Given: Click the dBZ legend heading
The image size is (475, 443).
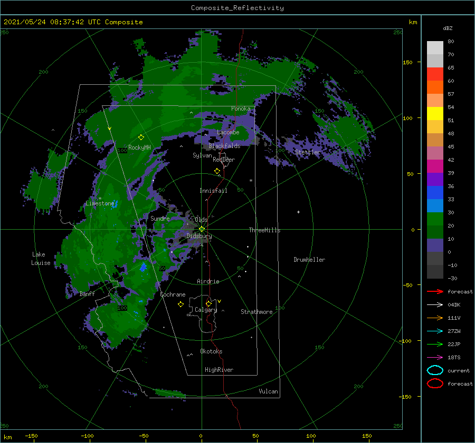Looking at the screenshot, I should [448, 28].
